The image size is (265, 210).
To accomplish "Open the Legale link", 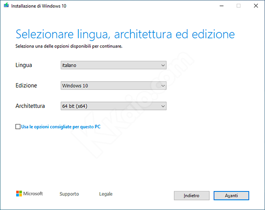I will 106,194.
